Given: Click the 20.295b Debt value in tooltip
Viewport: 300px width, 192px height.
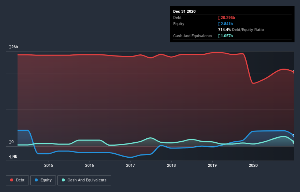Looking at the screenshot, I should pos(227,18).
